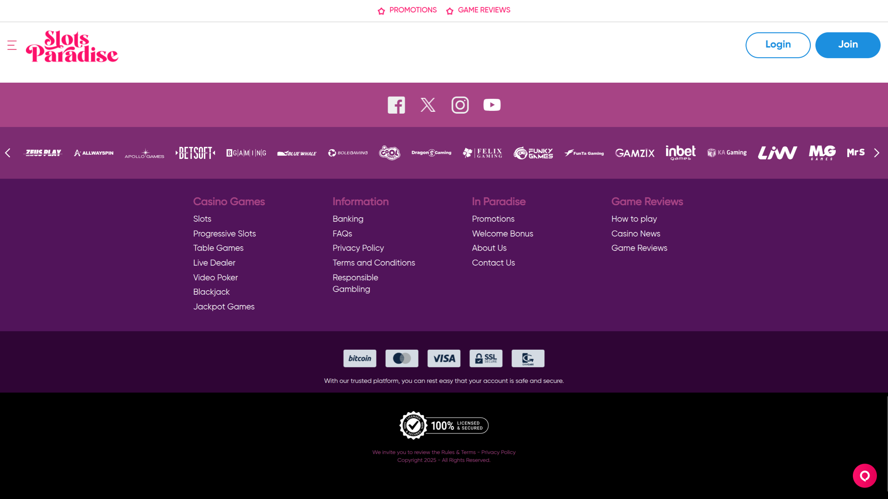The width and height of the screenshot is (888, 499).
Task: Click the live chat bubble icon
Action: [x=864, y=475]
